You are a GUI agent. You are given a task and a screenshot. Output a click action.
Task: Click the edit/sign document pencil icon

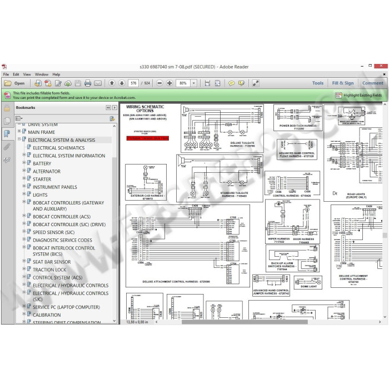pyautogui.click(x=58, y=83)
